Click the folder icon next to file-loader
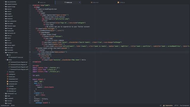 pyautogui.click(x=6, y=23)
